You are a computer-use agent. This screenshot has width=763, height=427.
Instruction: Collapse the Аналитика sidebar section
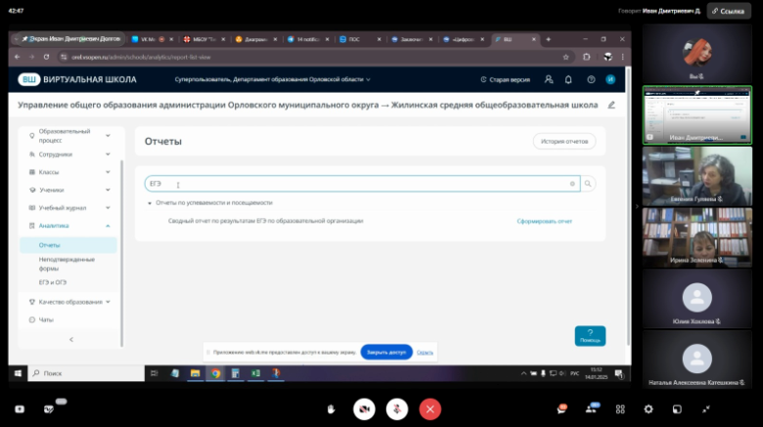point(108,226)
